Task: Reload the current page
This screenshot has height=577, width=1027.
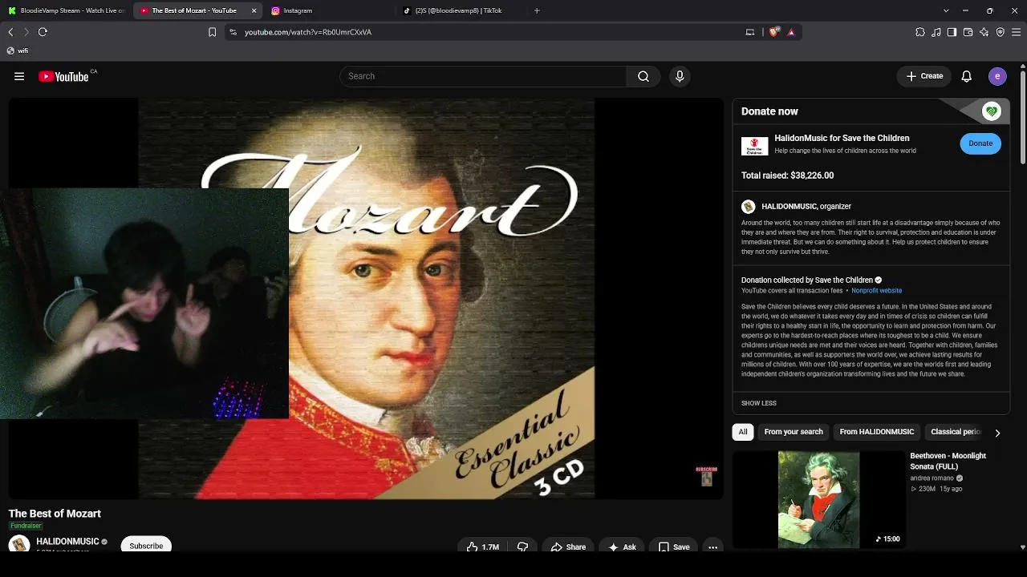Action: pyautogui.click(x=43, y=32)
